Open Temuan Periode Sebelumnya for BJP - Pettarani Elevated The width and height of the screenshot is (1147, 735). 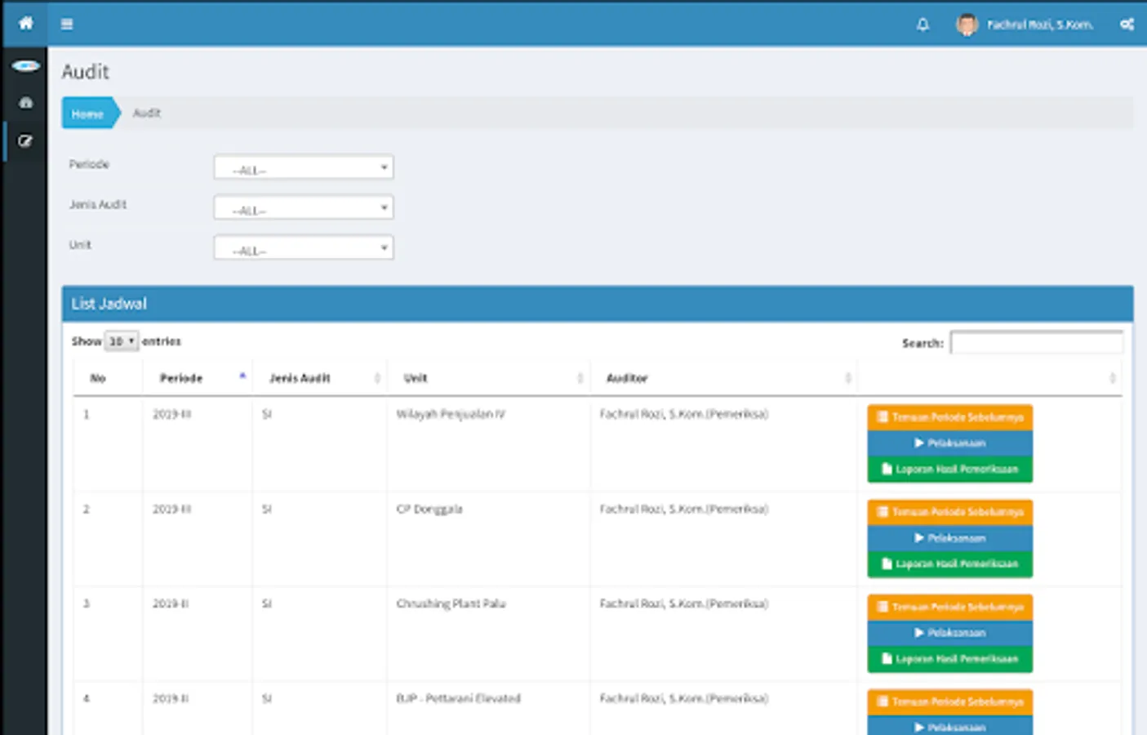(x=950, y=702)
